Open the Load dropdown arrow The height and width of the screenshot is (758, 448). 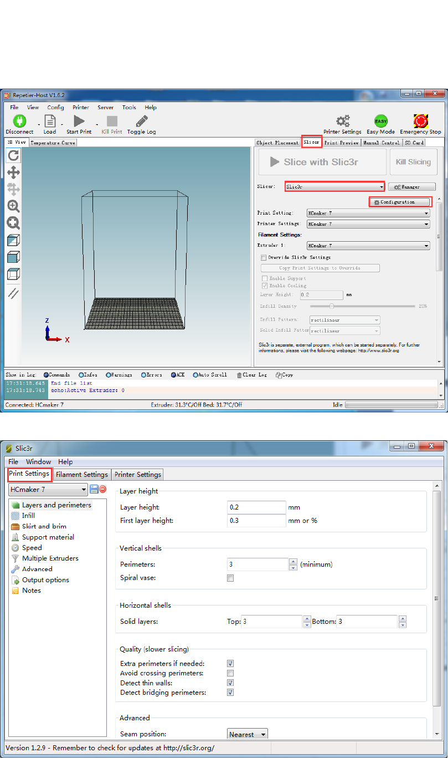tap(62, 124)
